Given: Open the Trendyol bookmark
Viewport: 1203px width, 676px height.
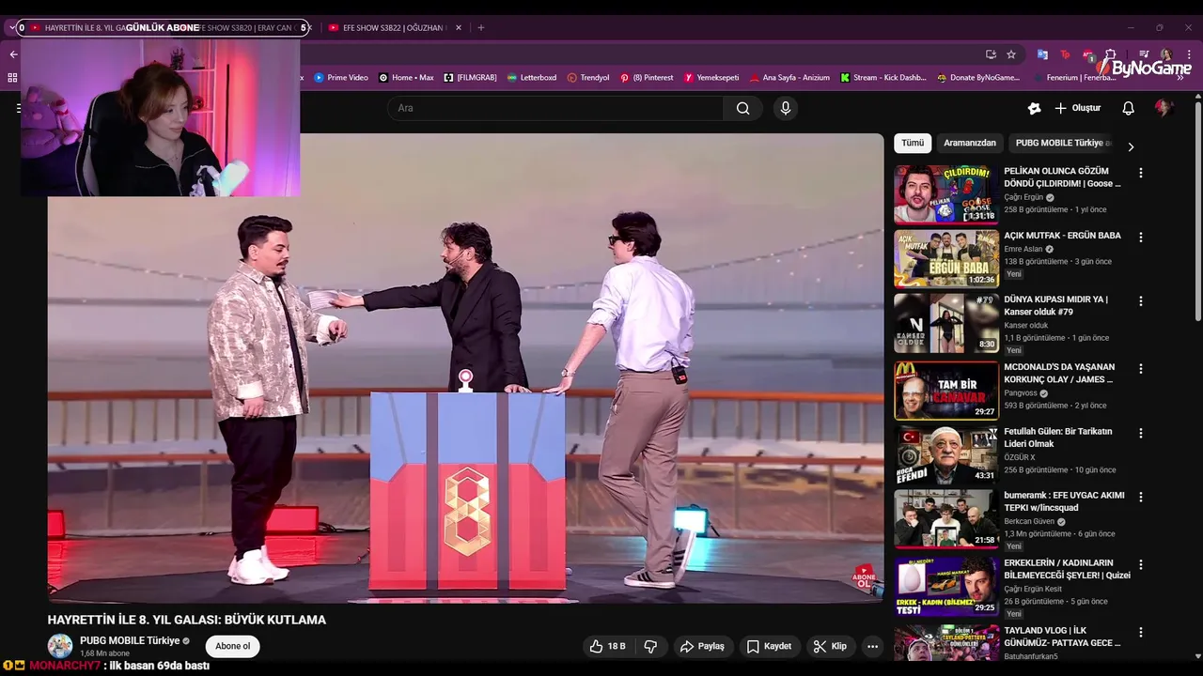Looking at the screenshot, I should pyautogui.click(x=588, y=78).
